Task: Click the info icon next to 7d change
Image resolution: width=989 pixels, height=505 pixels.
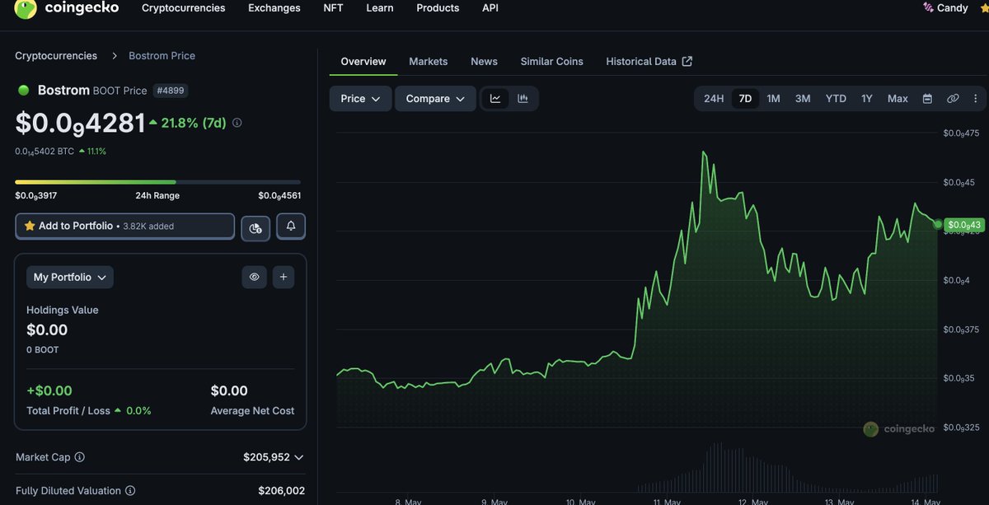Action: pyautogui.click(x=237, y=123)
